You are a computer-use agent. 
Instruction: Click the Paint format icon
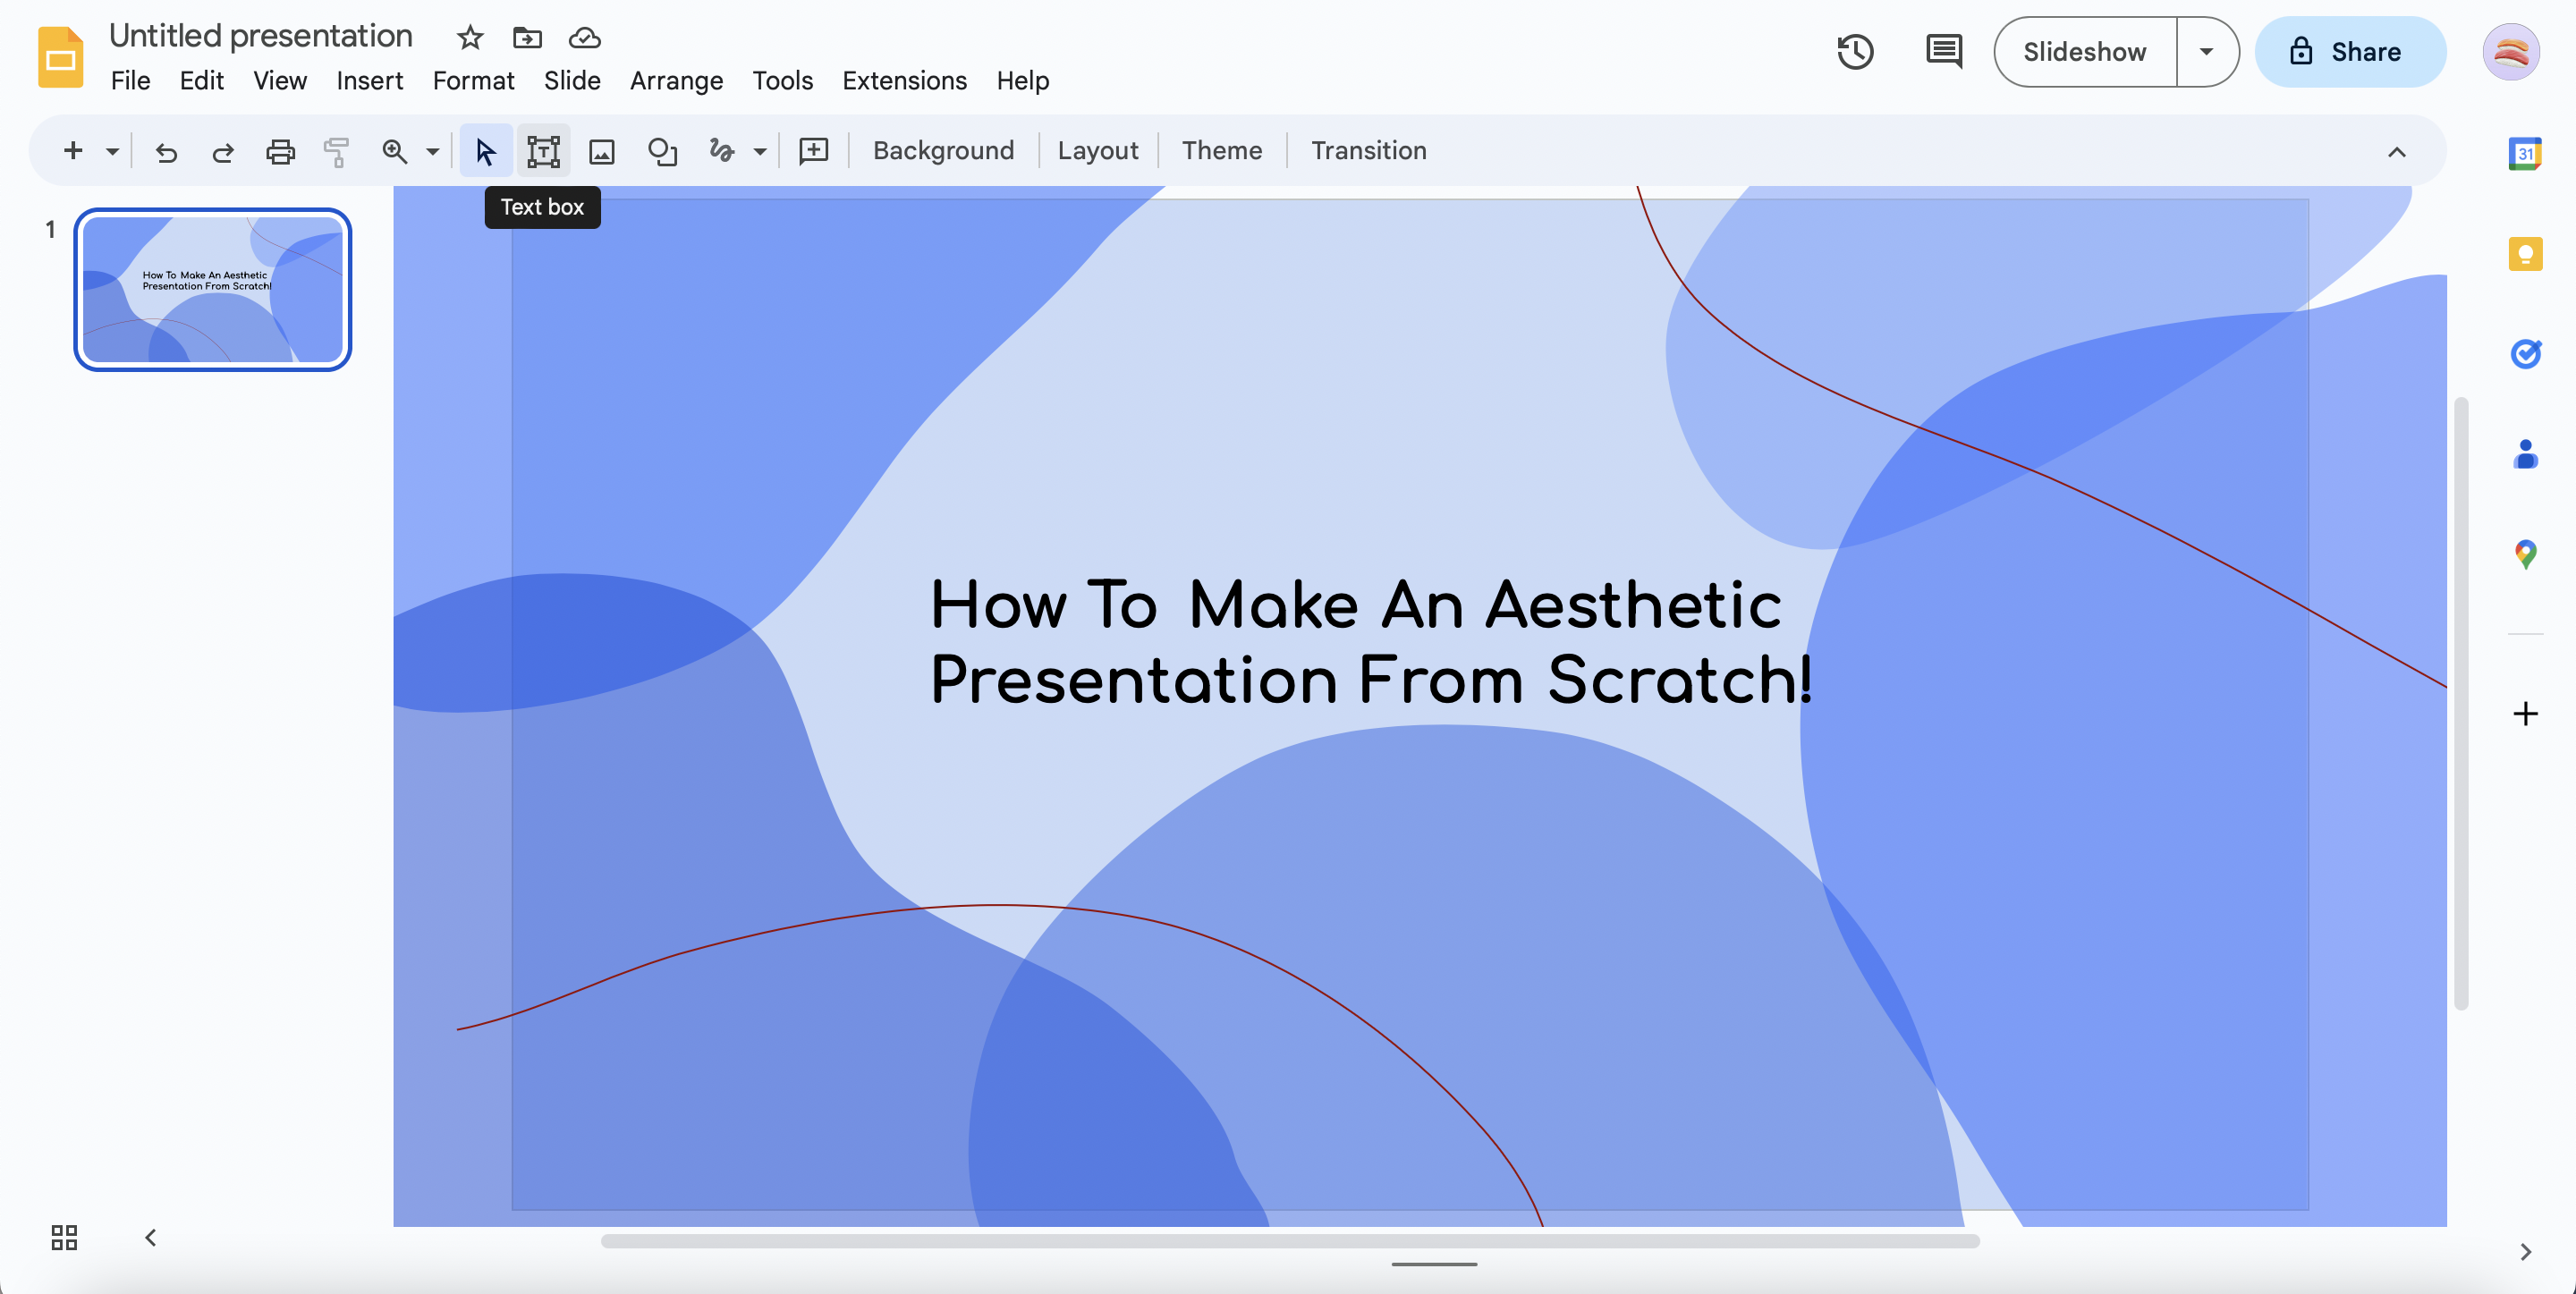(336, 151)
